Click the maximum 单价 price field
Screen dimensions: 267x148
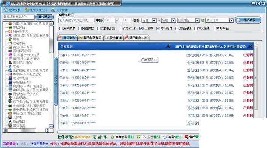pos(125,20)
